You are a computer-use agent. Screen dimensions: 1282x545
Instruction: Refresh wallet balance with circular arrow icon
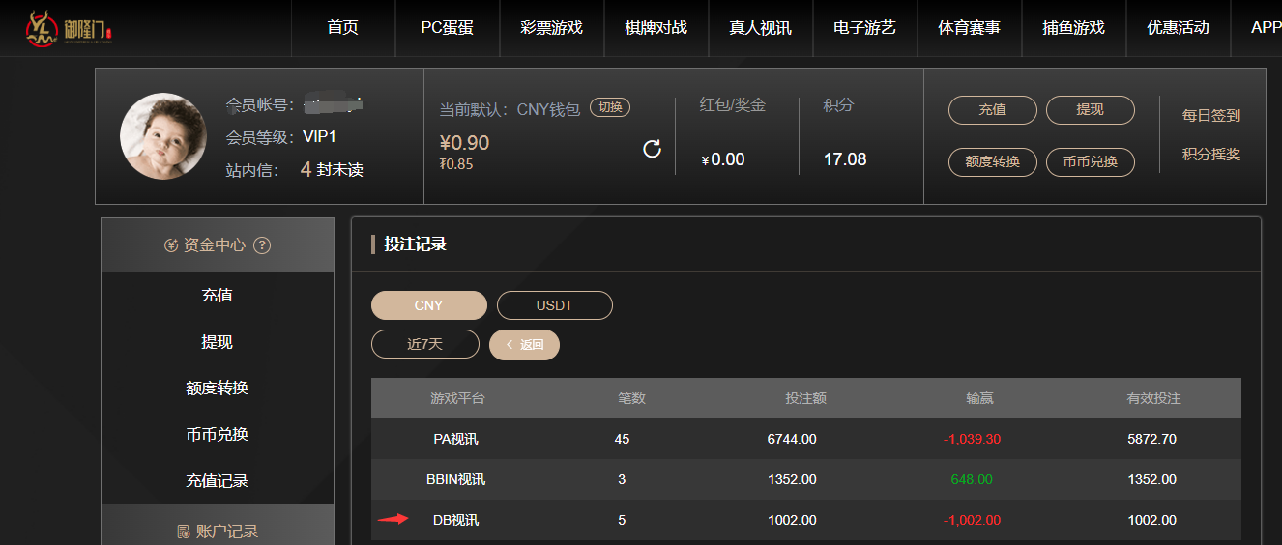(653, 149)
